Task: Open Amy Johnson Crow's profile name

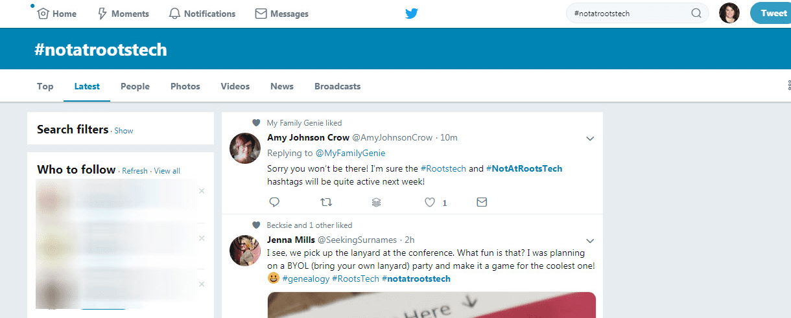Action: 308,137
